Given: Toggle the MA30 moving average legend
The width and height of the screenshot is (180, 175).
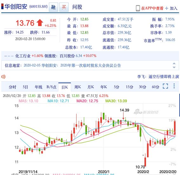Looking at the screenshot, I should click(116, 101).
